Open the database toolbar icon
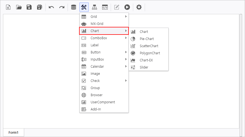 point(74,7)
